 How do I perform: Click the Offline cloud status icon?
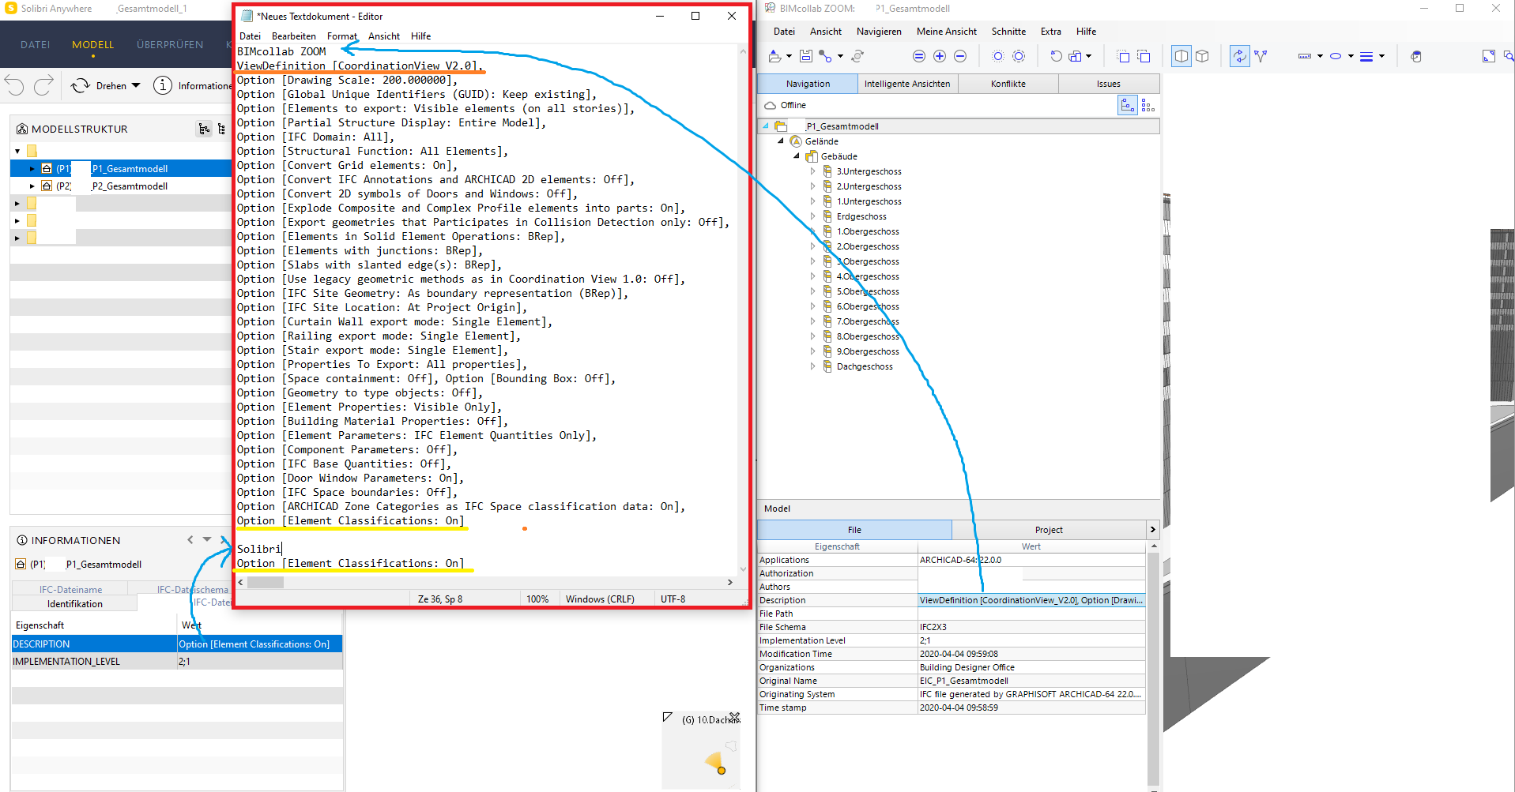click(770, 105)
